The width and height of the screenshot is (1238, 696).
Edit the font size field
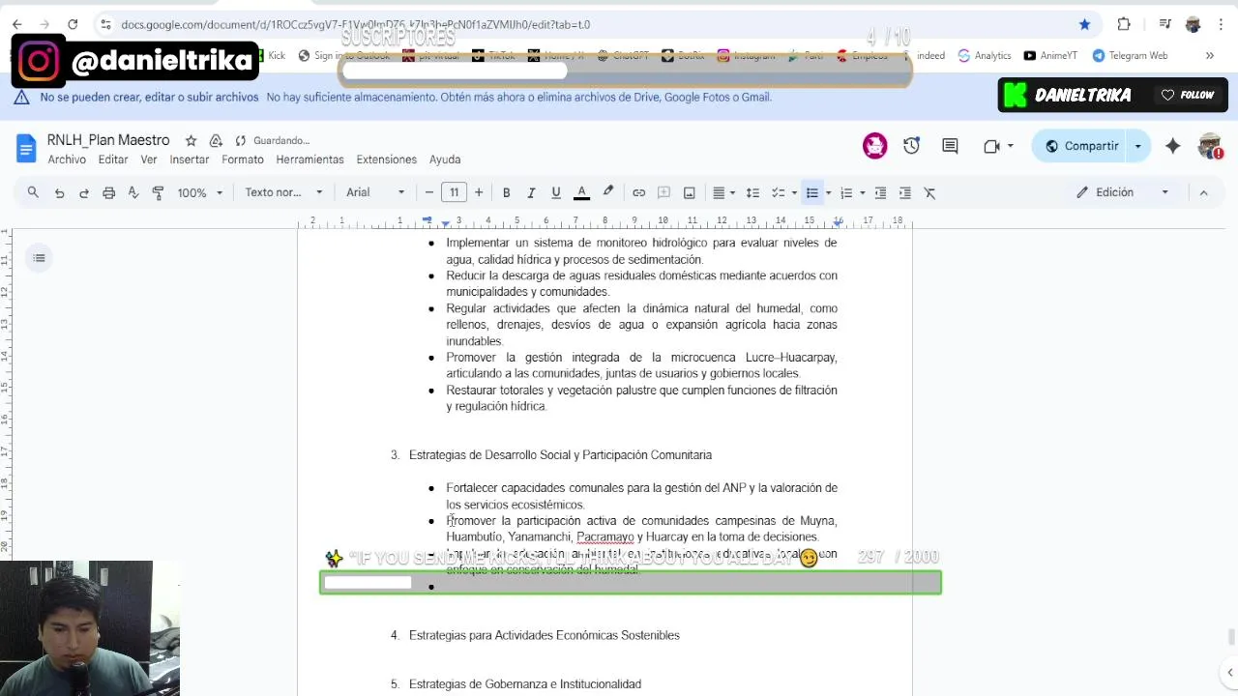pyautogui.click(x=454, y=192)
